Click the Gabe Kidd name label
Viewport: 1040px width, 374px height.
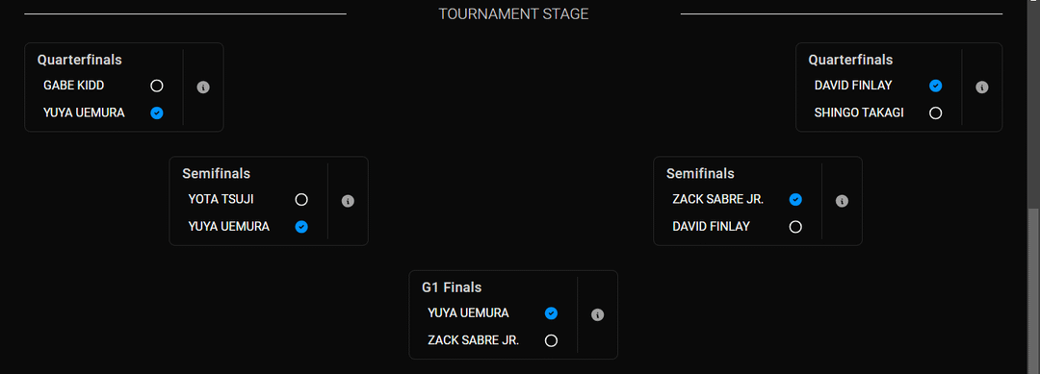click(x=73, y=86)
